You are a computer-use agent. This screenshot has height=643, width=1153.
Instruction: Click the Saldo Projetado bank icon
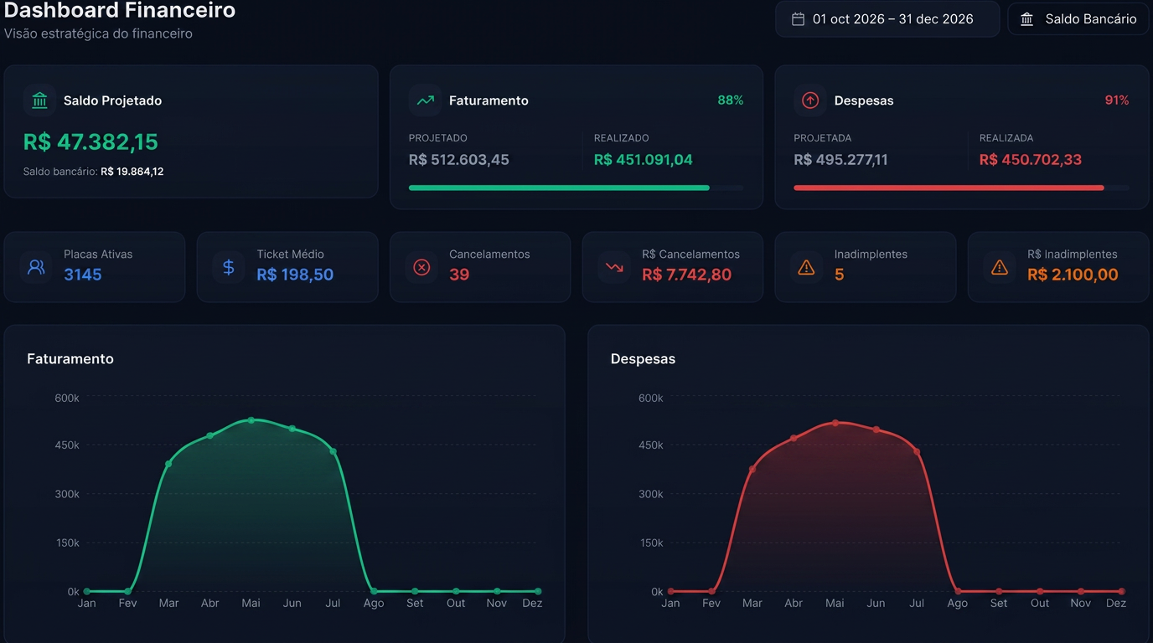39,100
